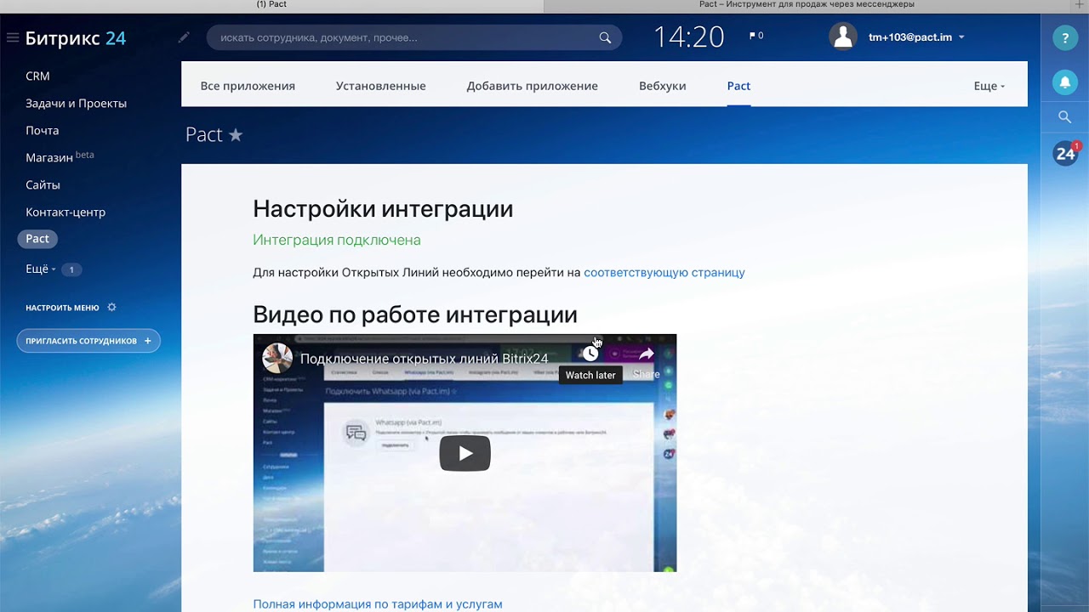Viewport: 1089px width, 612px height.
Task: Open Добавить приложение tab
Action: click(x=532, y=86)
